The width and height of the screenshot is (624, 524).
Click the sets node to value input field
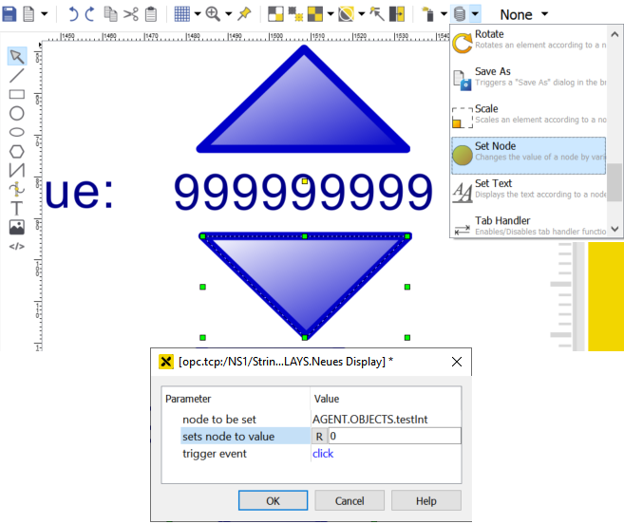pos(395,436)
